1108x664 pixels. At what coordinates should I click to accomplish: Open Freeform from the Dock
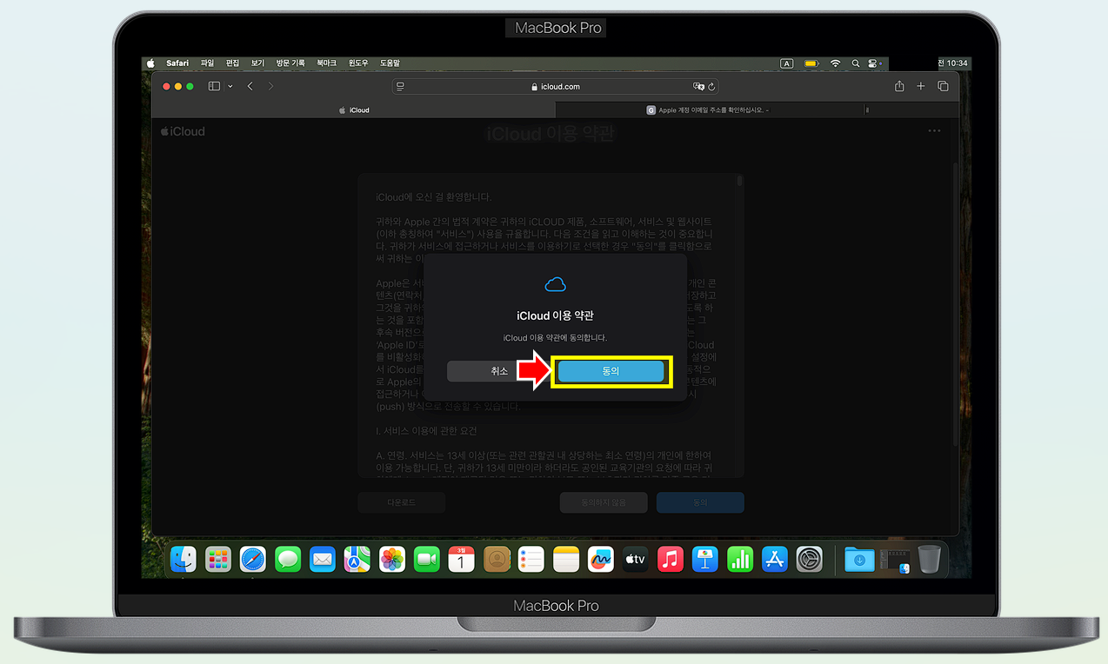point(601,559)
